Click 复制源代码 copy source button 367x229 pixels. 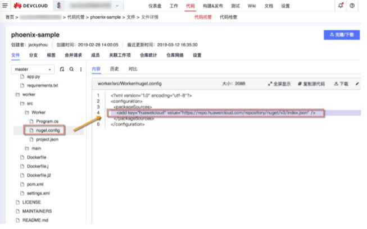tap(311, 84)
